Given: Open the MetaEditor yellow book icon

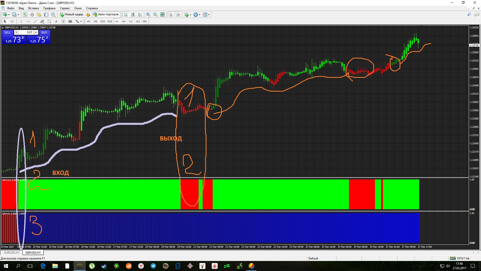Looking at the screenshot, I should tap(88, 15).
